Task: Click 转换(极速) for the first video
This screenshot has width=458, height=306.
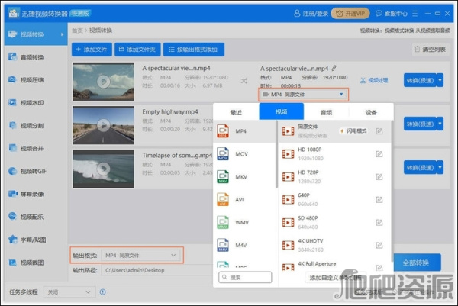Action: tap(420, 80)
